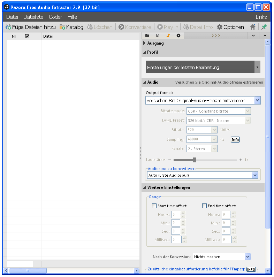
Task: Click the settings panel vertical scrollbar thumb
Action: click(267, 137)
